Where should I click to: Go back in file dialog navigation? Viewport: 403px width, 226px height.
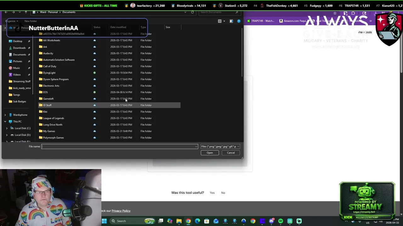(6, 12)
